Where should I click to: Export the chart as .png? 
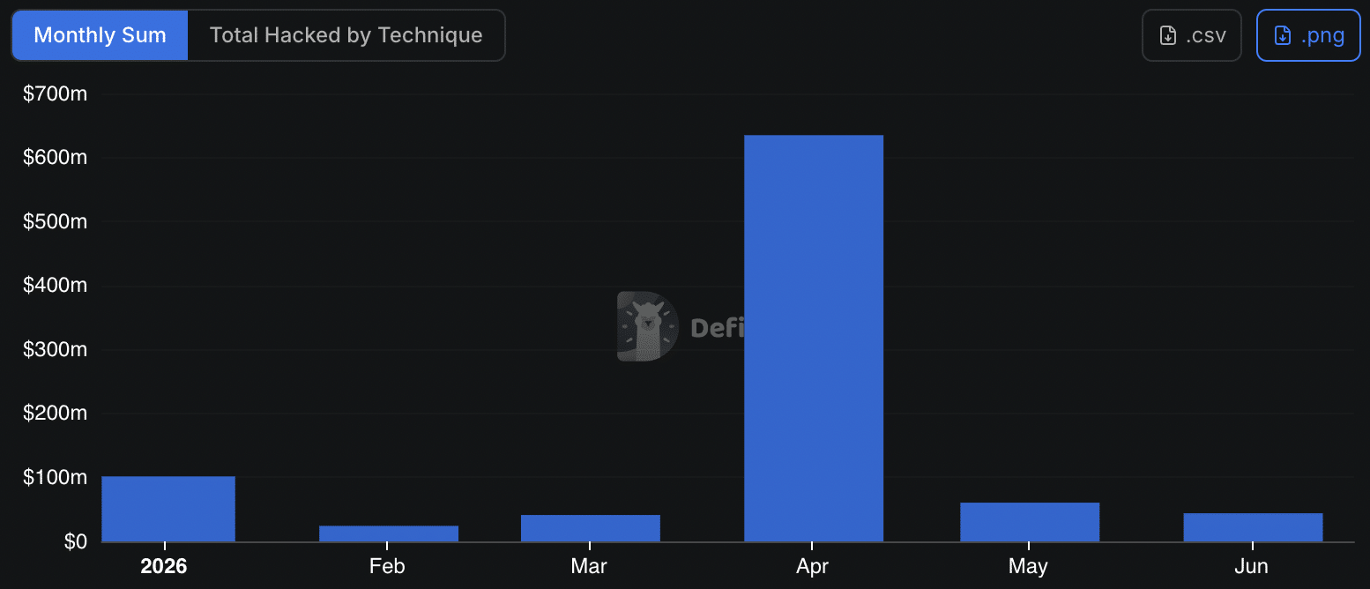(x=1308, y=35)
